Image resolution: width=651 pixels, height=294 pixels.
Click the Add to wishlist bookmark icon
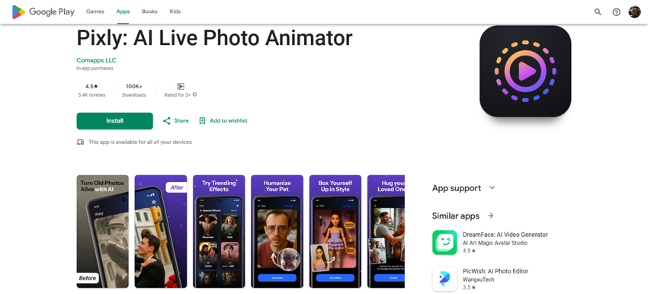coord(202,120)
